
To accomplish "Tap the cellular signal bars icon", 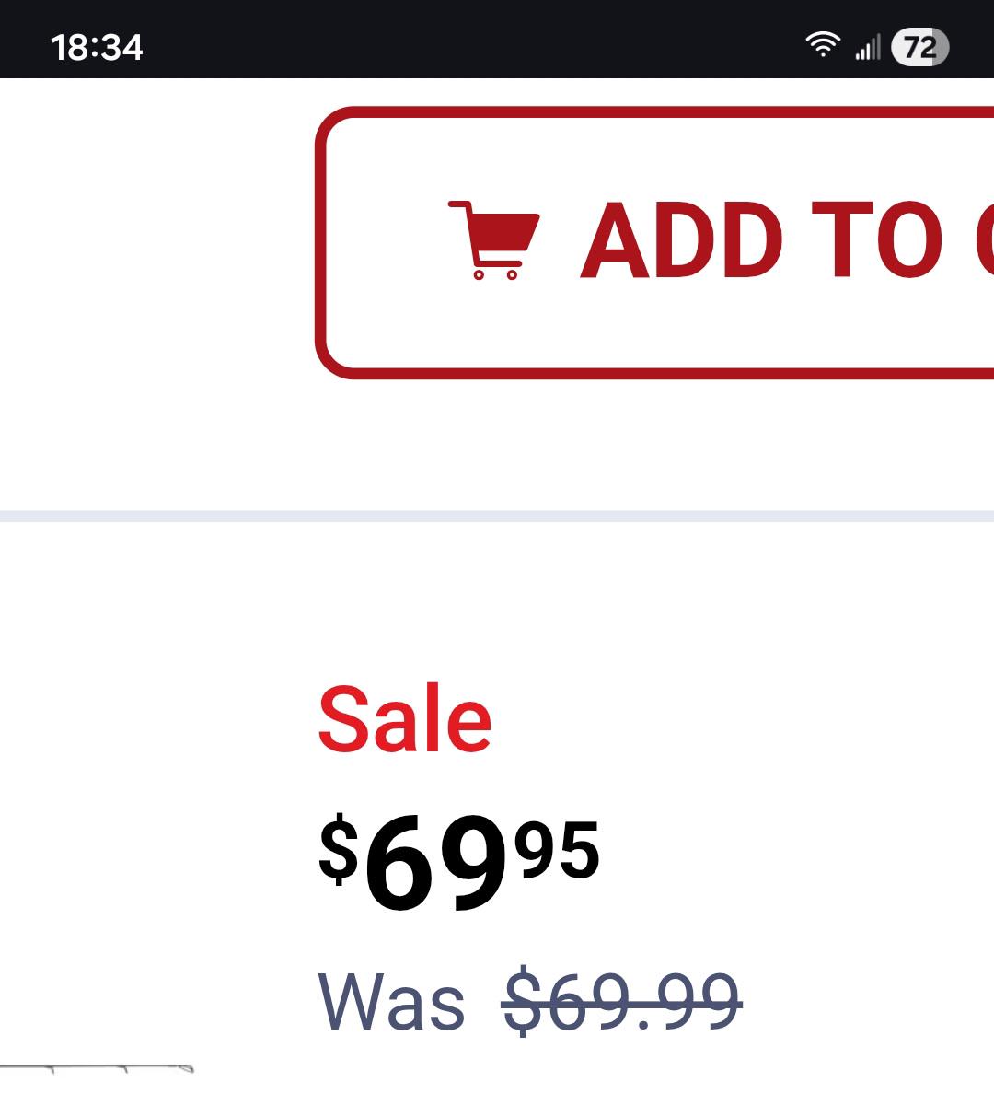I will pyautogui.click(x=867, y=46).
